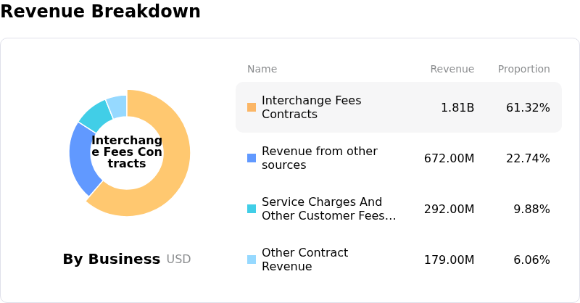
Task: Click the Name column header
Action: click(262, 69)
